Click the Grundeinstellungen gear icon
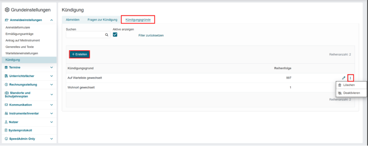Viewport: 368px width, 146px height. (x=7, y=10)
